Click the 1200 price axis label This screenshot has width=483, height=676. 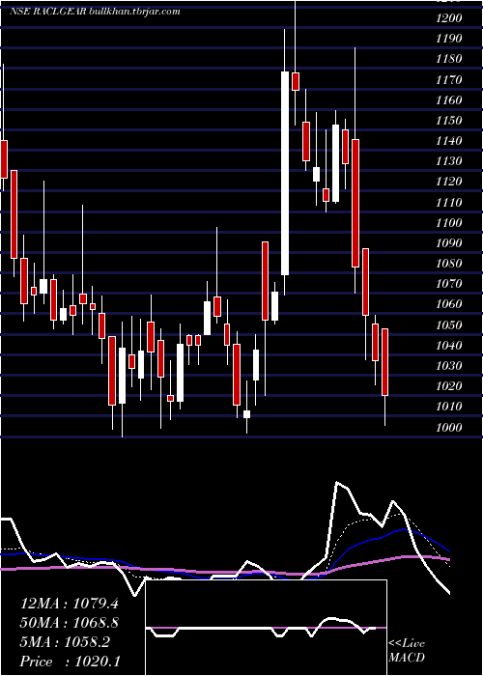tap(449, 18)
